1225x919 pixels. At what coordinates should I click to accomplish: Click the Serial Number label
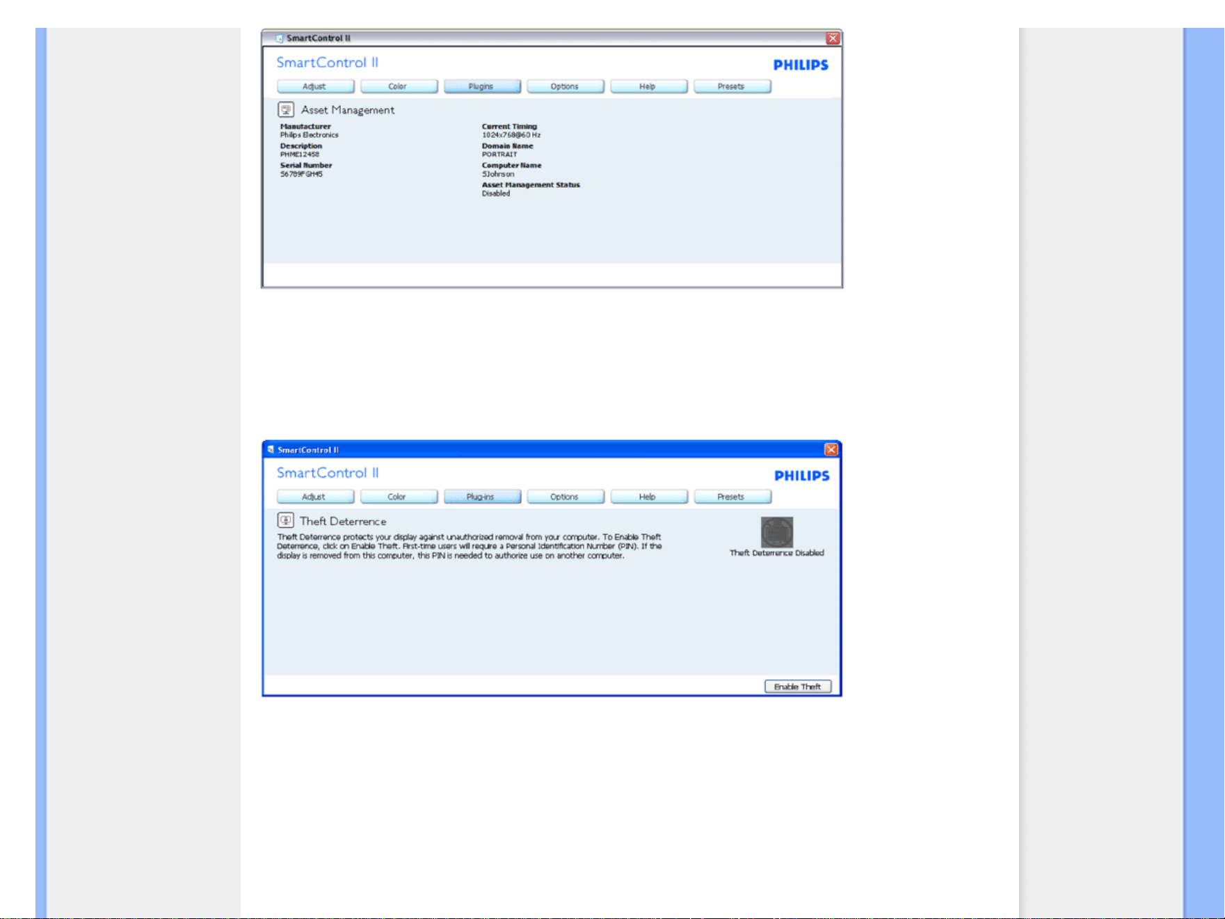click(x=306, y=166)
